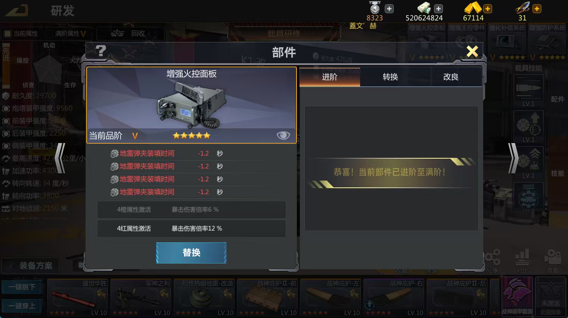Go to previous part with left chevron
The height and width of the screenshot is (318, 568).
click(60, 158)
